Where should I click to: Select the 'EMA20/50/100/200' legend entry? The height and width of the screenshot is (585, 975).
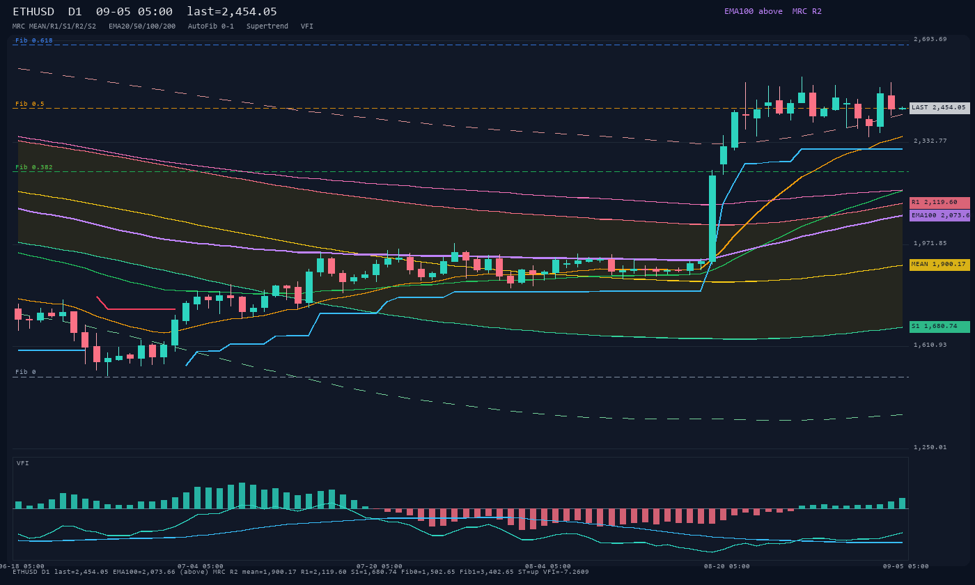(x=142, y=26)
